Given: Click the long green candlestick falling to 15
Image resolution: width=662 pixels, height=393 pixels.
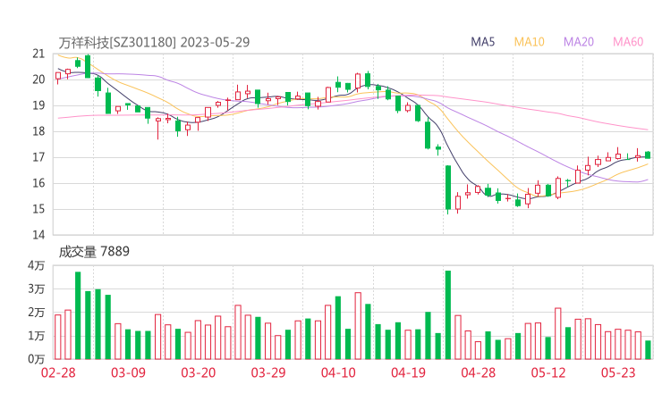Looking at the screenshot, I should click(448, 188).
